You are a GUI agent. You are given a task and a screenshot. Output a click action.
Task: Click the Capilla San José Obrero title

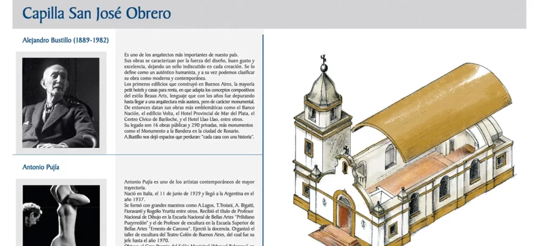(96, 14)
